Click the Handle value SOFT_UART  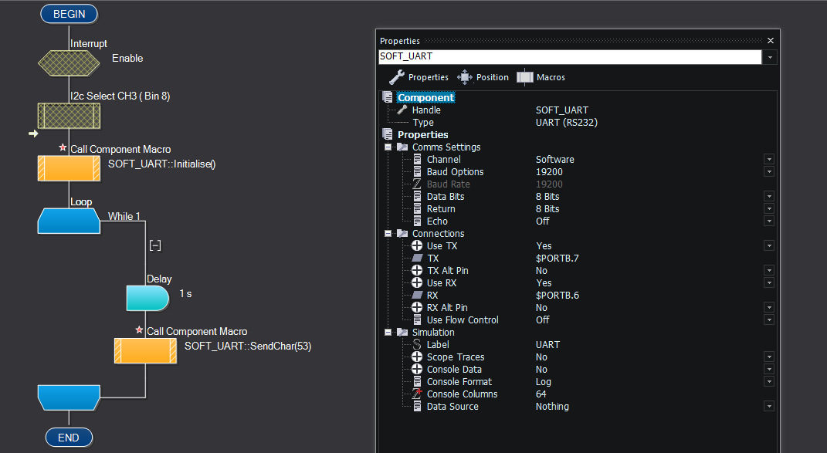click(x=561, y=110)
